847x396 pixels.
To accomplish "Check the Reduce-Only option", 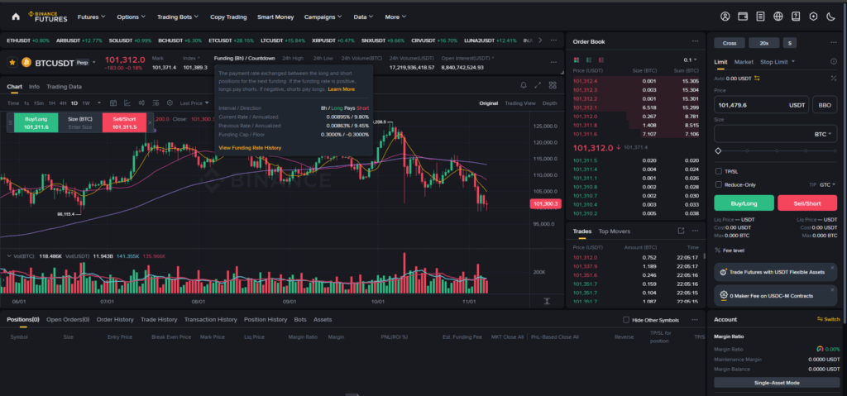I will [x=718, y=184].
